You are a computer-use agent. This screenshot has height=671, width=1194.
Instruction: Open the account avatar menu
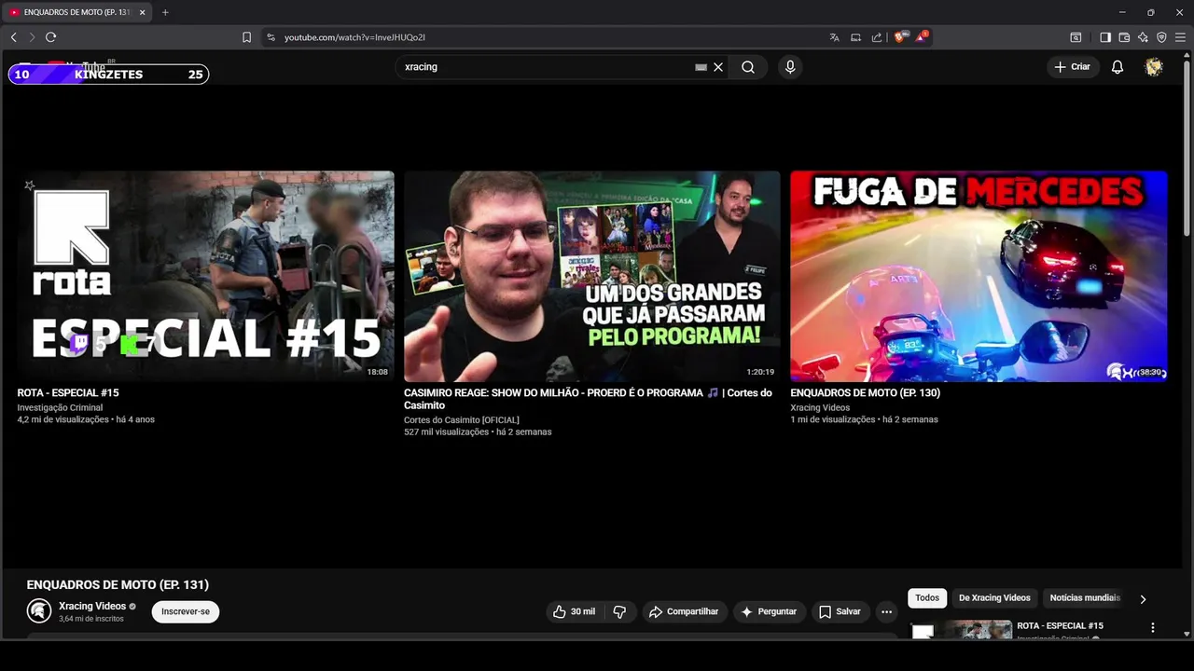tap(1154, 67)
